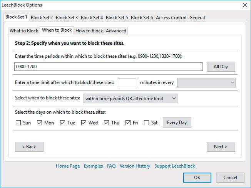Open the 'minutes in every' dropdown
Viewport: 251px width, 188px height.
206,82
